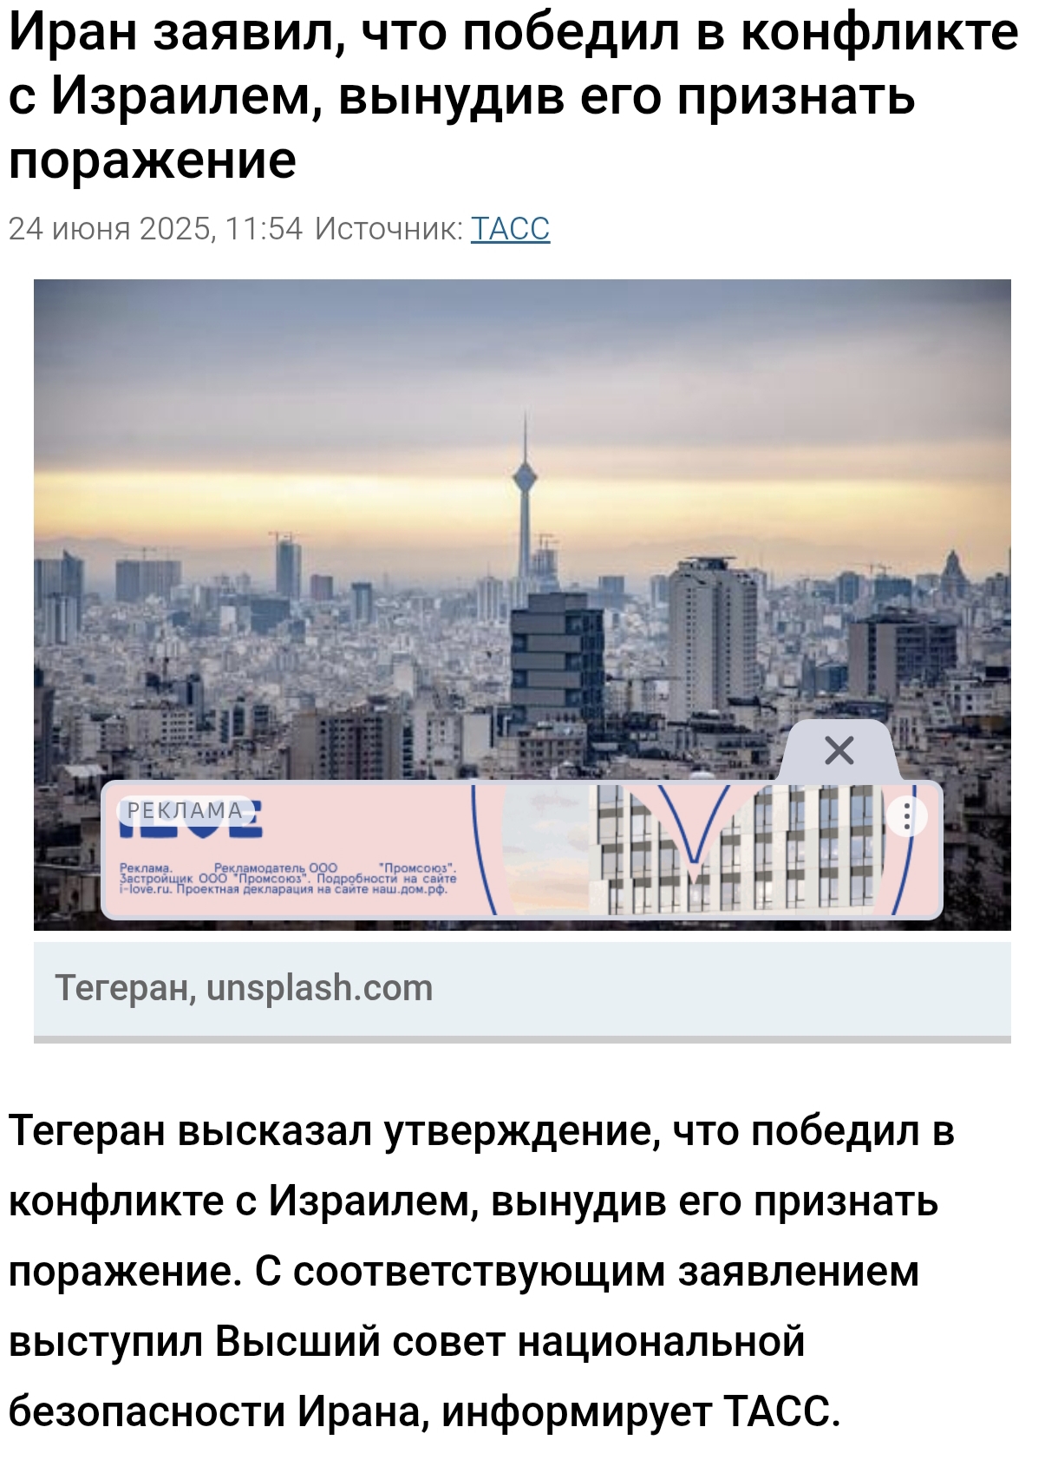Click the publication date 24 июня 2025
1058x1460 pixels.
coord(110,229)
